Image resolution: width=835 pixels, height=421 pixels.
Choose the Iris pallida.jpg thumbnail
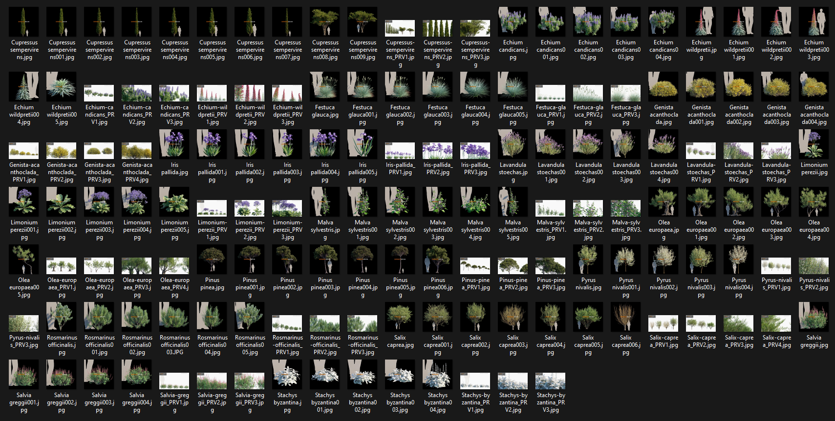[x=174, y=144]
